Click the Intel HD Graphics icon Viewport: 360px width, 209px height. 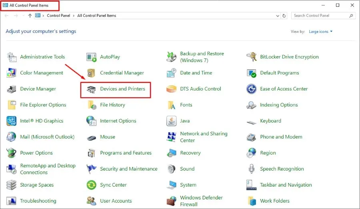coord(12,121)
